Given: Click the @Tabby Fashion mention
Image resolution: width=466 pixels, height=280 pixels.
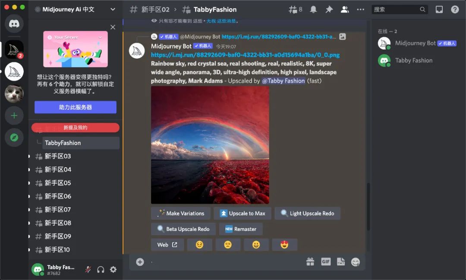Looking at the screenshot, I should [283, 81].
